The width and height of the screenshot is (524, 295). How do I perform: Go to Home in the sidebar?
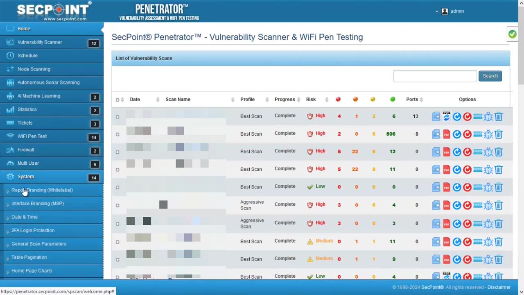[x=52, y=29]
